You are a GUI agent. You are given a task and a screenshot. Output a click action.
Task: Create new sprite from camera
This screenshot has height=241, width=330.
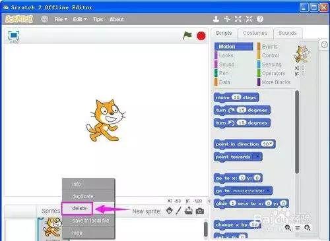[x=199, y=211]
